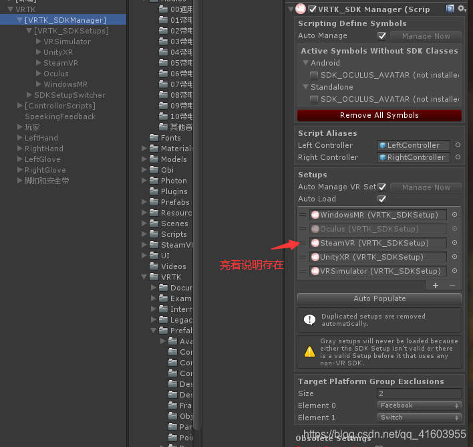473x447 pixels.
Task: Select LeftGlove in the hierarchy
Action: coord(42,159)
